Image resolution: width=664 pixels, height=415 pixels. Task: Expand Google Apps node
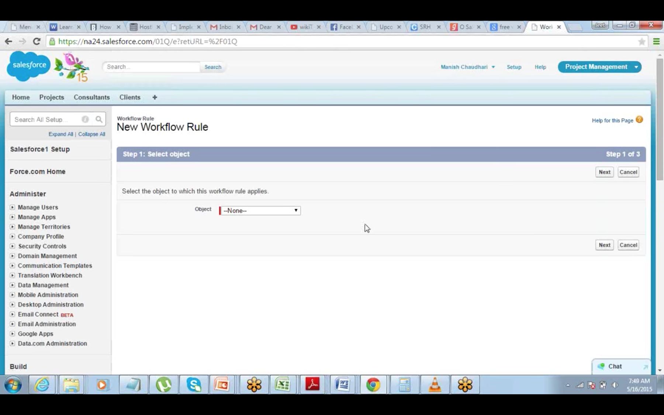tap(12, 333)
